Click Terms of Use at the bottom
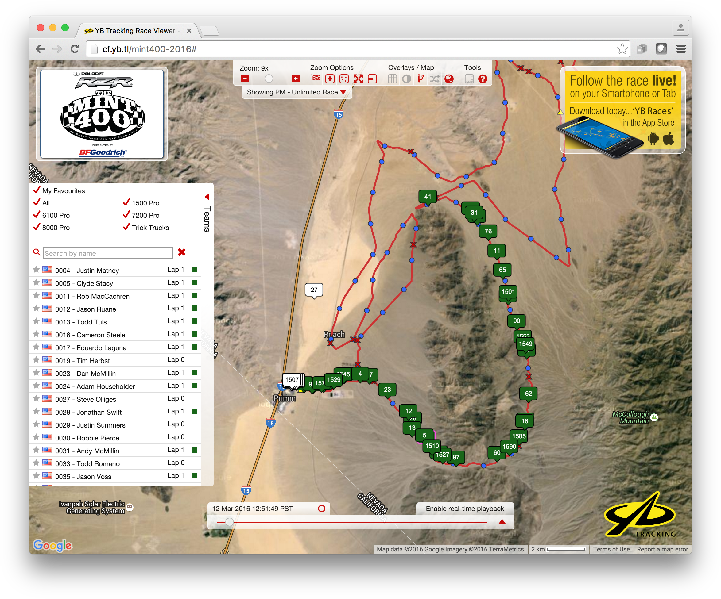Image resolution: width=721 pixels, height=599 pixels. point(611,549)
